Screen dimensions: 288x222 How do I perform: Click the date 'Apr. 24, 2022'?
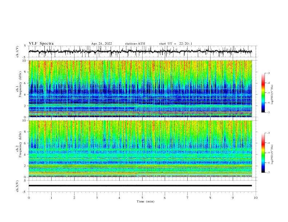(x=101, y=44)
